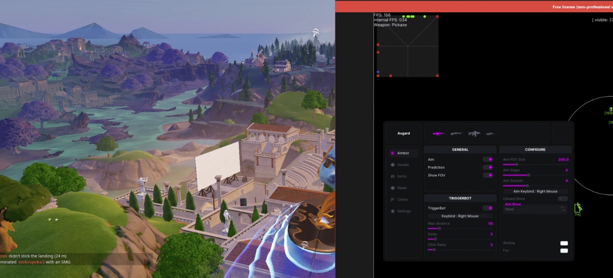Click the Radar sidebar icon
This screenshot has width=613, height=278.
click(392, 188)
